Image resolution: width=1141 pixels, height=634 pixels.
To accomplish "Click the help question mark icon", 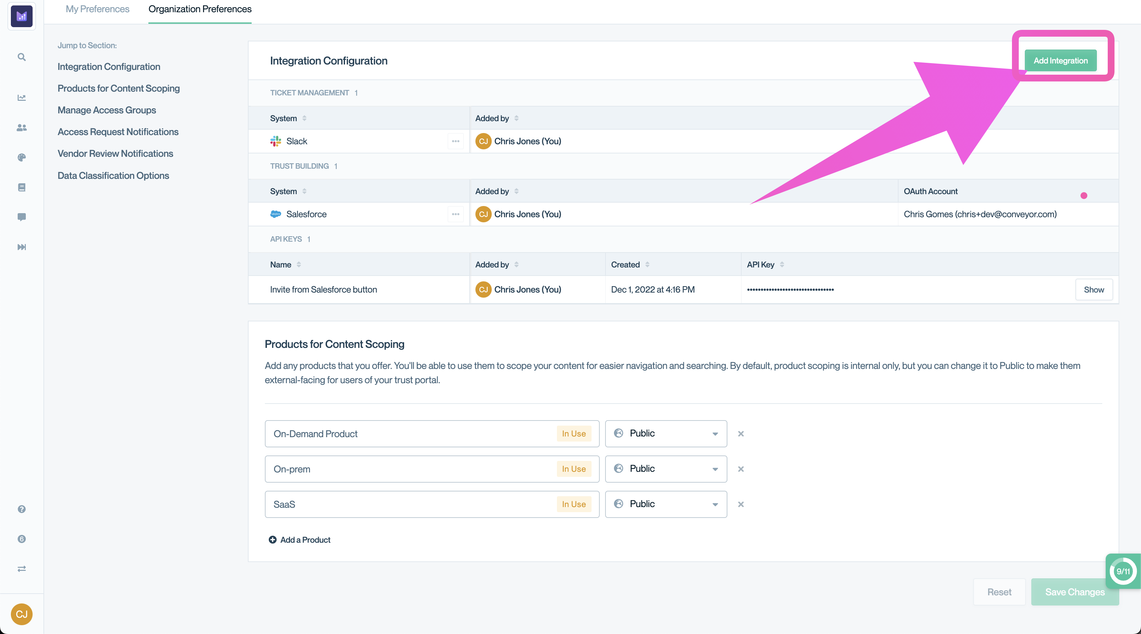I will click(21, 509).
